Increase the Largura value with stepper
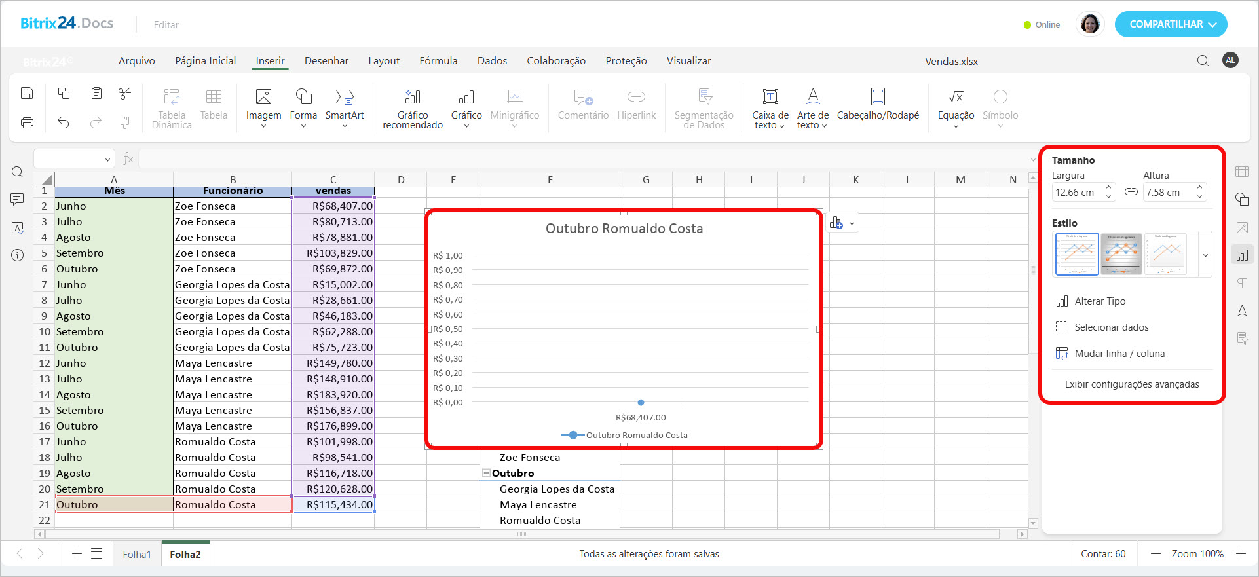Screen dimensions: 1259x577 pyautogui.click(x=1108, y=187)
